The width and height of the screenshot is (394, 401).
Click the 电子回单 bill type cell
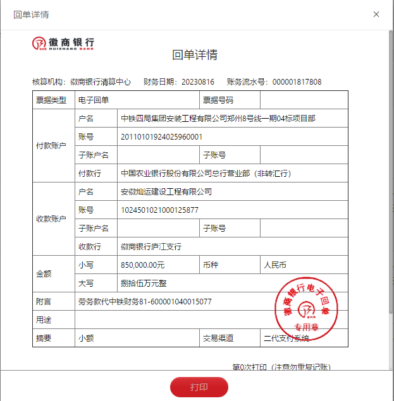click(93, 100)
